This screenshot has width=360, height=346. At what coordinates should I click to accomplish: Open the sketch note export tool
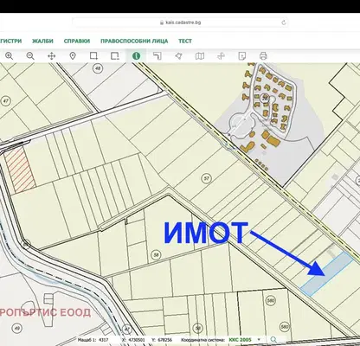tap(242, 56)
